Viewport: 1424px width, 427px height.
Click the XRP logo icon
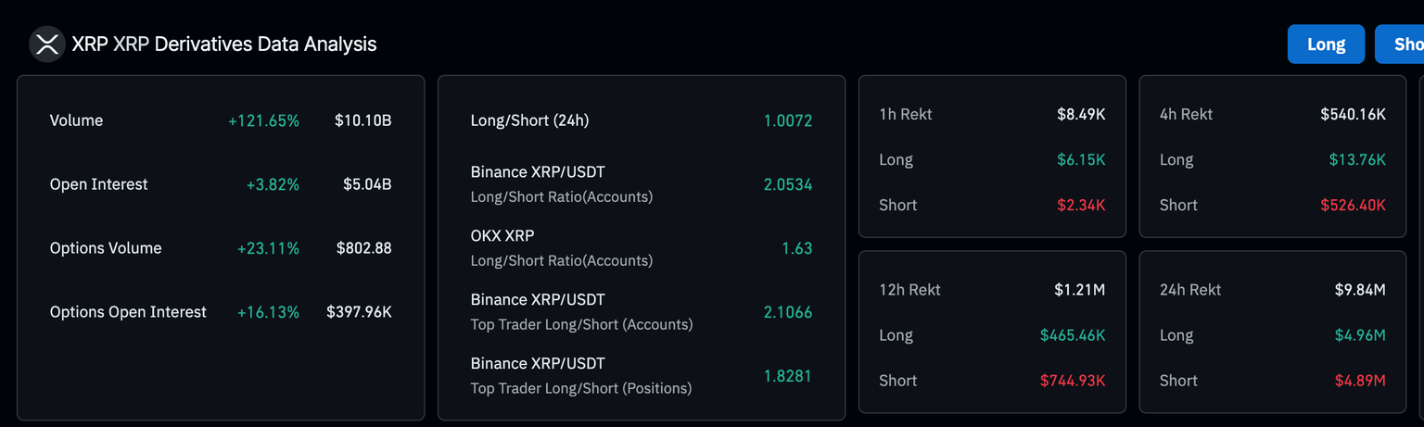(x=46, y=44)
